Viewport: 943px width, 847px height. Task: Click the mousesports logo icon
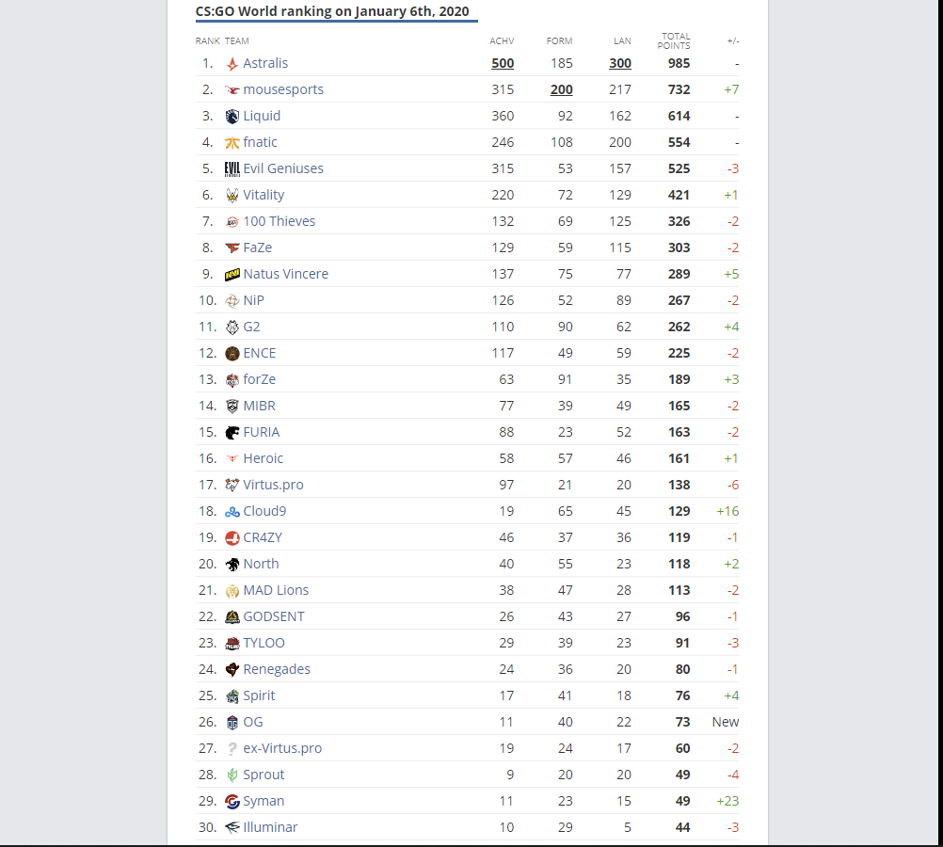pos(232,90)
